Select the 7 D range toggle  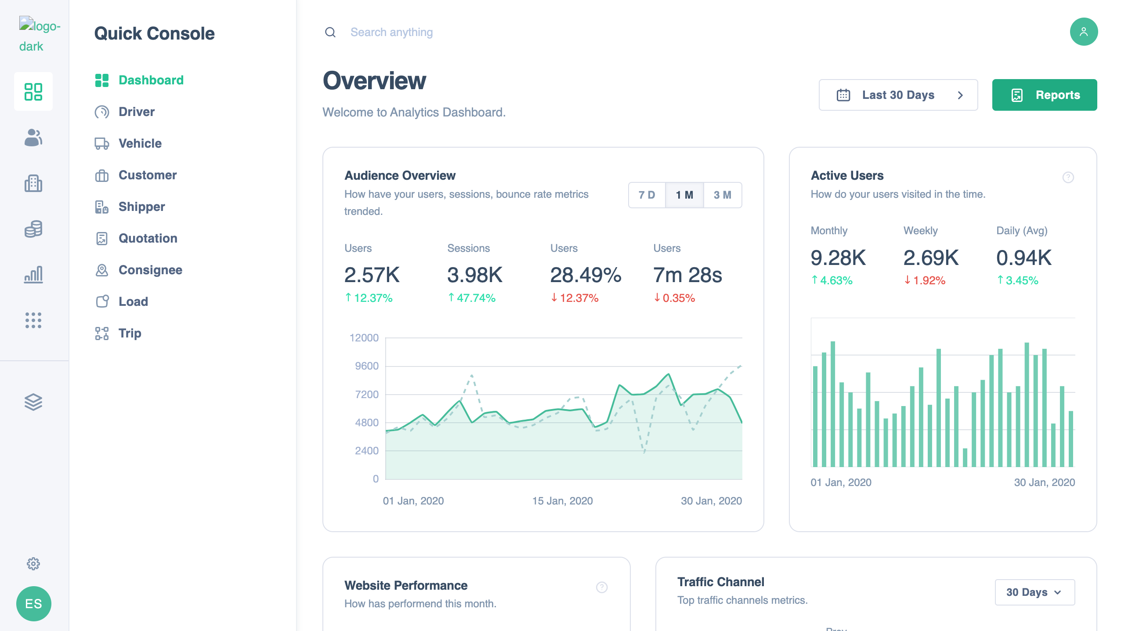647,195
